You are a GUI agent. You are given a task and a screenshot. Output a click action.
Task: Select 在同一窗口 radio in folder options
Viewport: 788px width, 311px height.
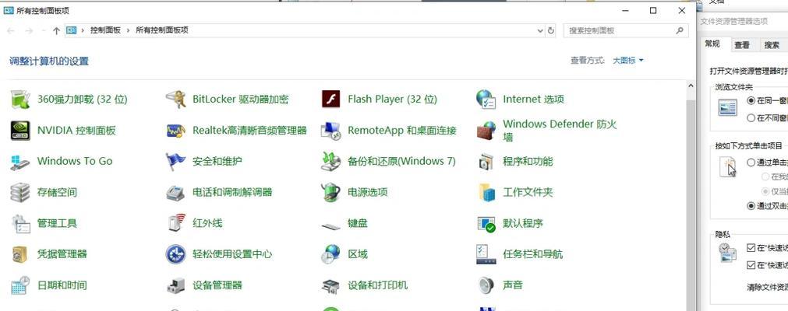pos(751,101)
